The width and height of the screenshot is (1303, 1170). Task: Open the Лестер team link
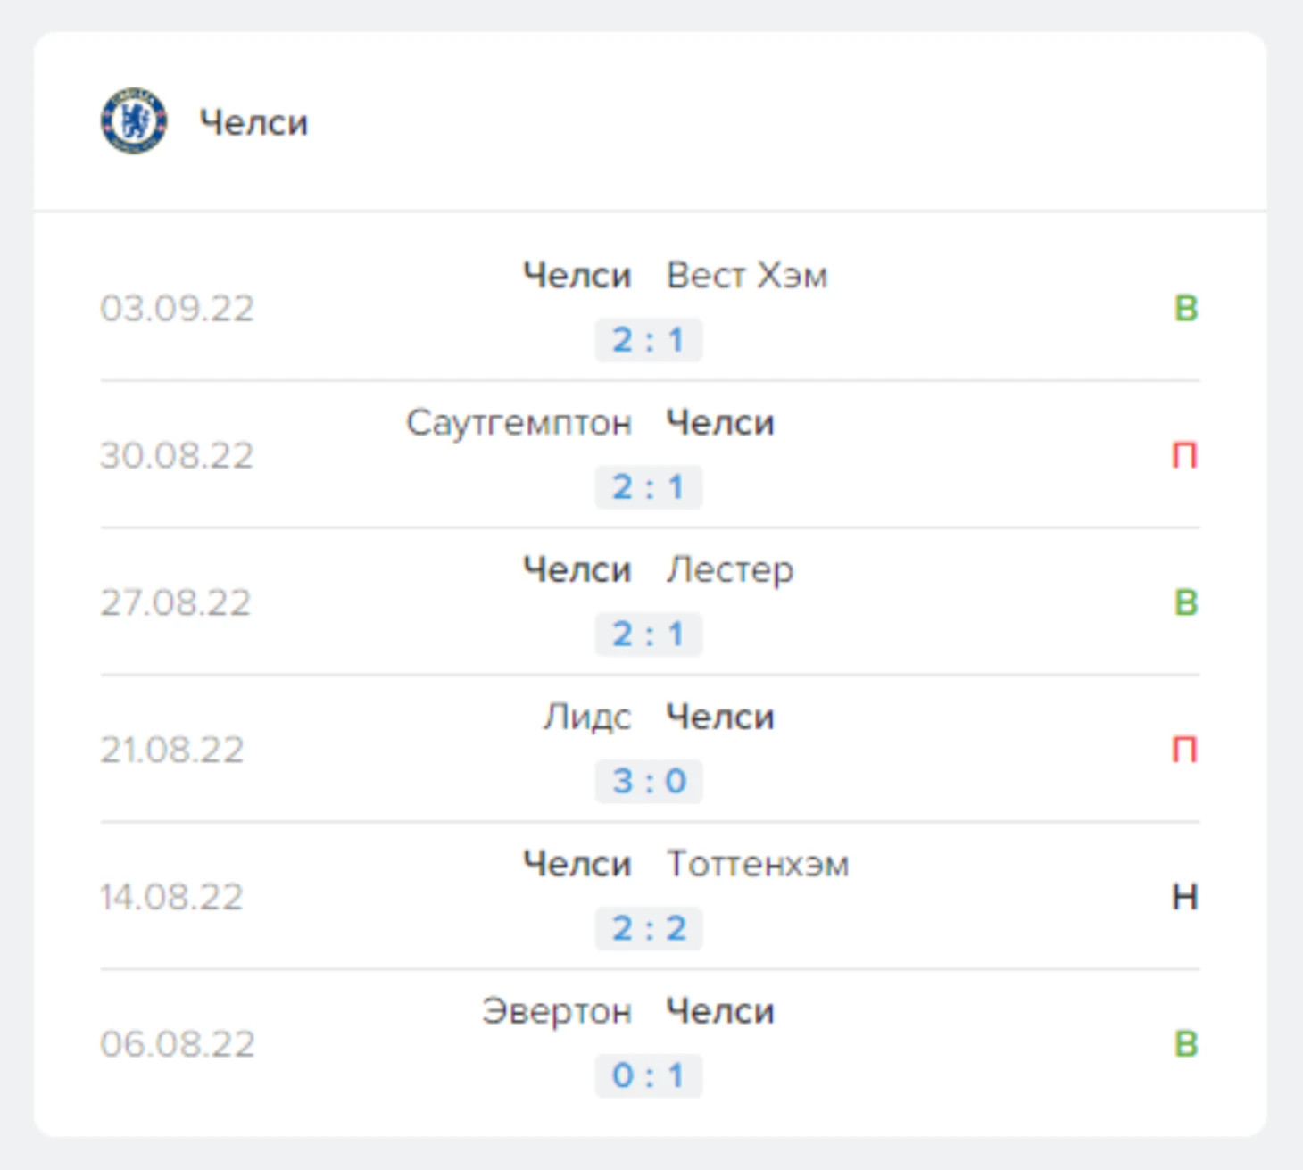pyautogui.click(x=730, y=570)
